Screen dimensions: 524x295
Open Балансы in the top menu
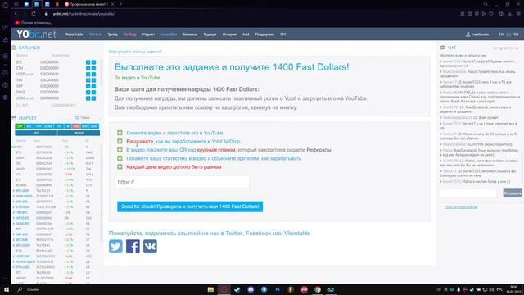point(190,34)
